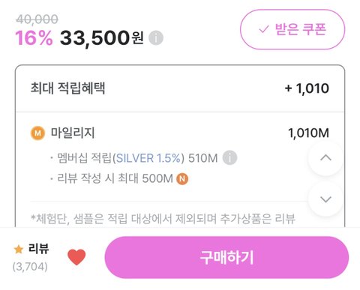
Task: Click the crossed-out 40,000 original price
Action: click(37, 19)
